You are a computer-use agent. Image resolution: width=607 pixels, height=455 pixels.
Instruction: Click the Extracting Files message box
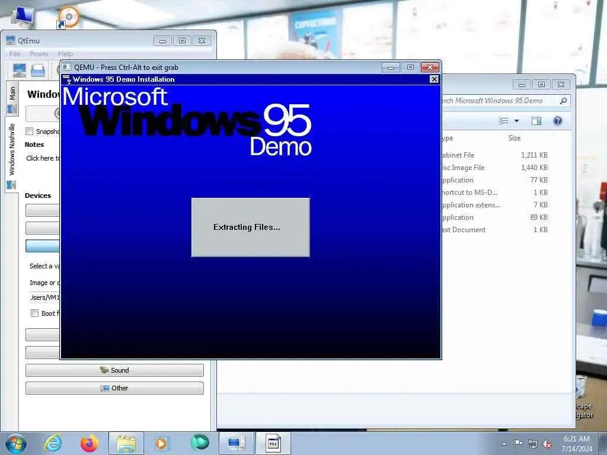[x=251, y=227]
